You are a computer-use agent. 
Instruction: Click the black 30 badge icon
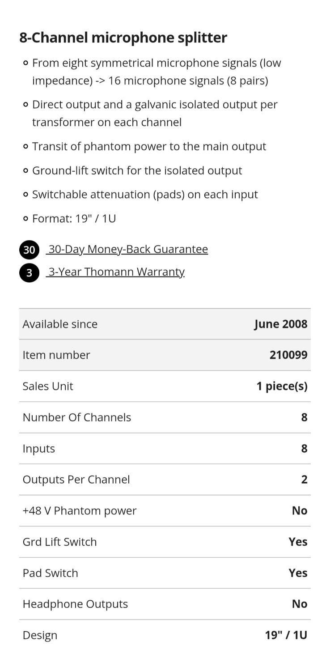coord(29,250)
